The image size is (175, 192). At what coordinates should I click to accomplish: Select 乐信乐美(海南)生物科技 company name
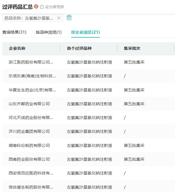coord(32,76)
